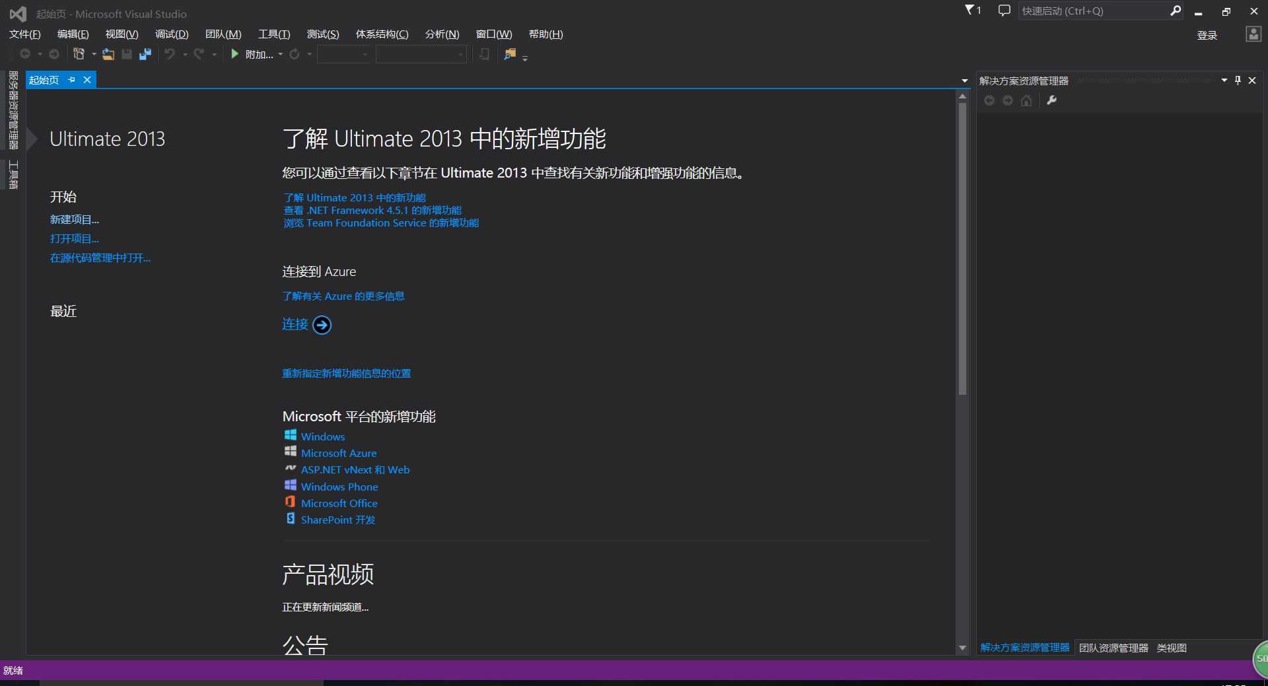Click 在源代码管理中打开... link
This screenshot has width=1268, height=686.
click(100, 257)
